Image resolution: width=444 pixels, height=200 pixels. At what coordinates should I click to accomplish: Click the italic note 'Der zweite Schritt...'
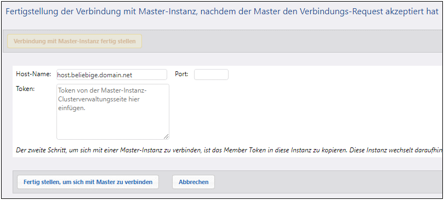229,150
